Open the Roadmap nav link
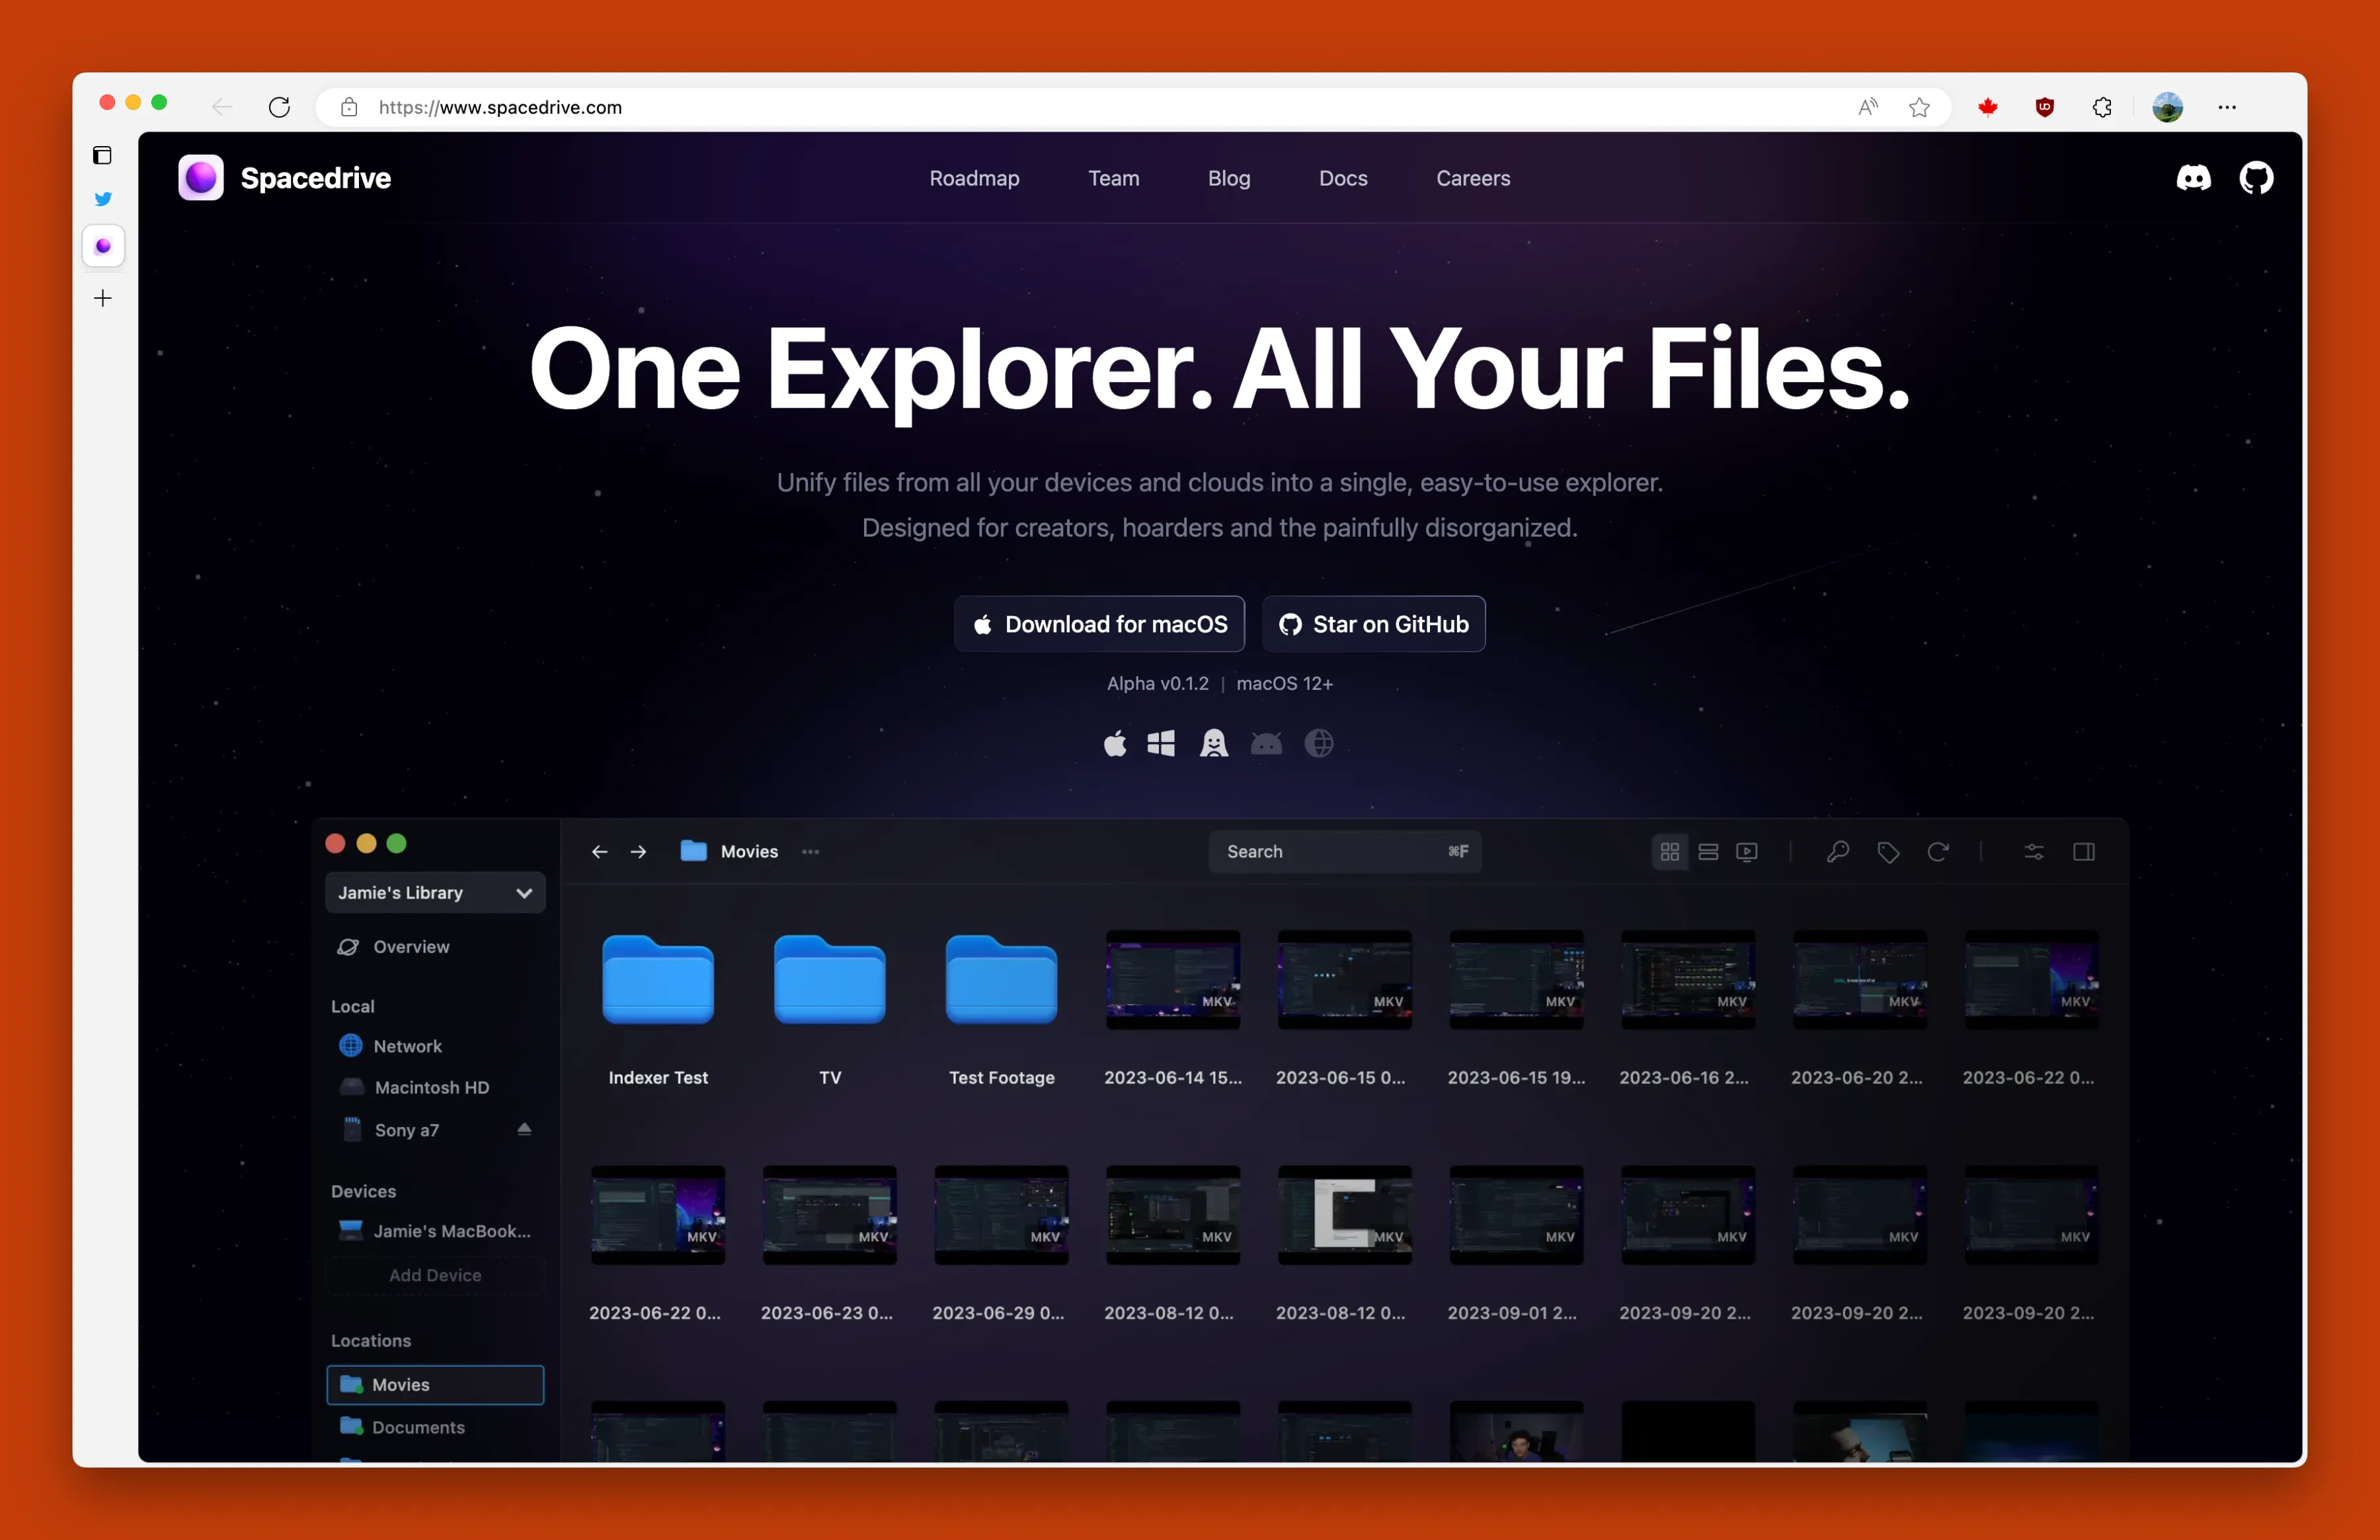The image size is (2380, 1540). point(974,178)
